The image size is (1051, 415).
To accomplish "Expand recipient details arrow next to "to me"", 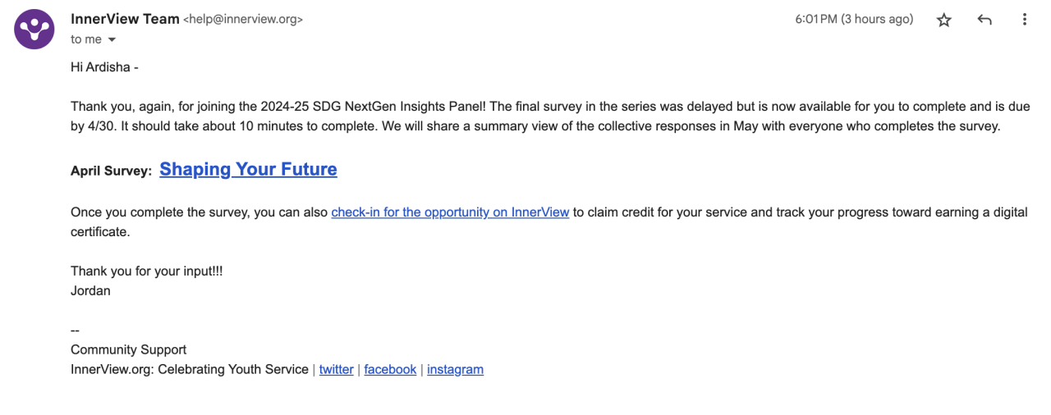I will tap(112, 40).
